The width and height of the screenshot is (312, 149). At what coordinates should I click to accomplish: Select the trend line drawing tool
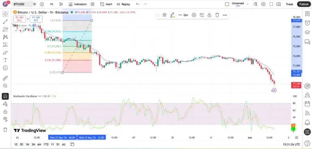coord(5,22)
